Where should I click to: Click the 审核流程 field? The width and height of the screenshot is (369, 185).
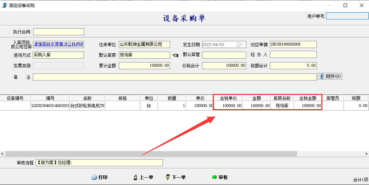pos(99,163)
